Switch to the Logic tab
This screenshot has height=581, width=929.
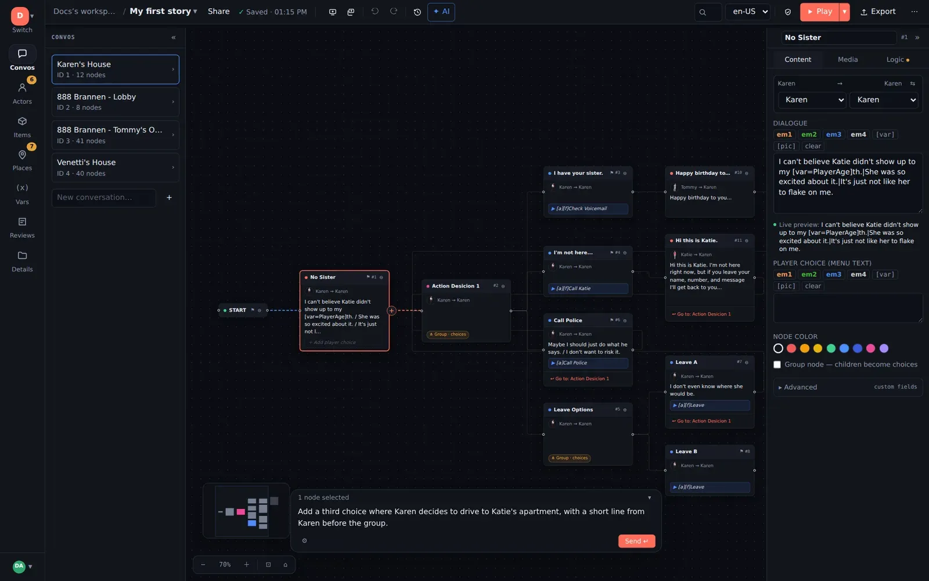tap(898, 59)
